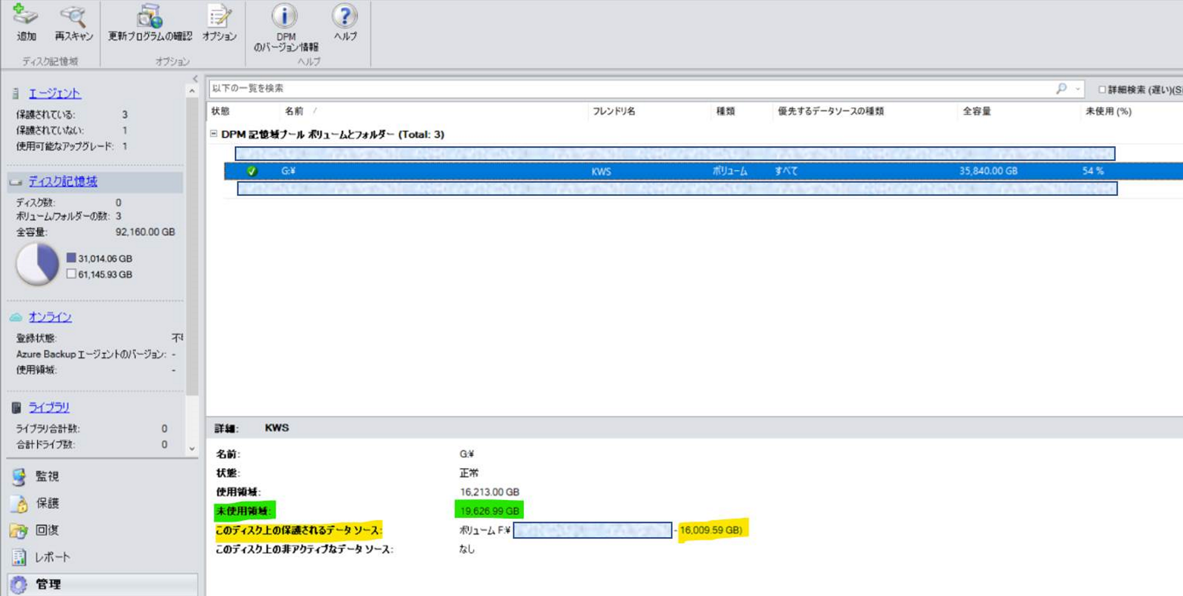This screenshot has width=1183, height=596.
Task: Show DPM のバージョン情報 (version info)
Action: click(285, 15)
